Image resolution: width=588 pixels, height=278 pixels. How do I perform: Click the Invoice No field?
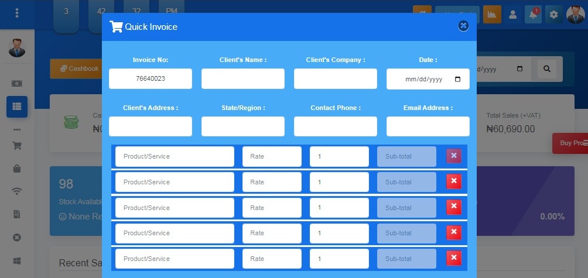tap(151, 78)
